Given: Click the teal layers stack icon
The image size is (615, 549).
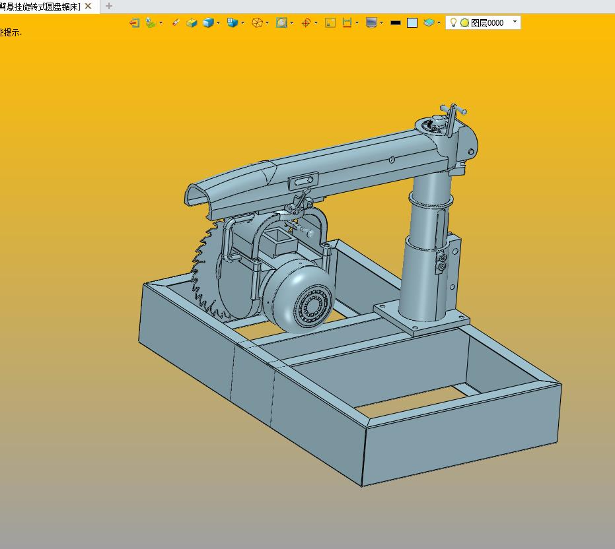Looking at the screenshot, I should tap(429, 22).
